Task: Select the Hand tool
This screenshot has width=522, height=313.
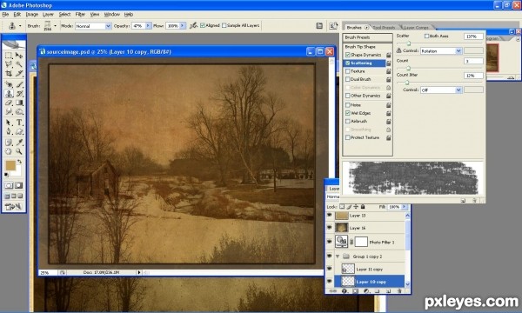Action: point(9,151)
